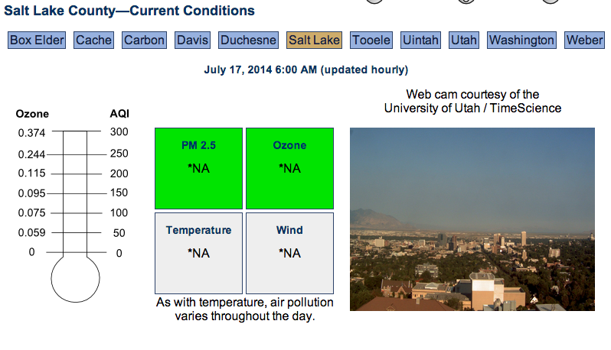Click the AQI 150 scale mark
611x350 pixels.
pyautogui.click(x=119, y=193)
